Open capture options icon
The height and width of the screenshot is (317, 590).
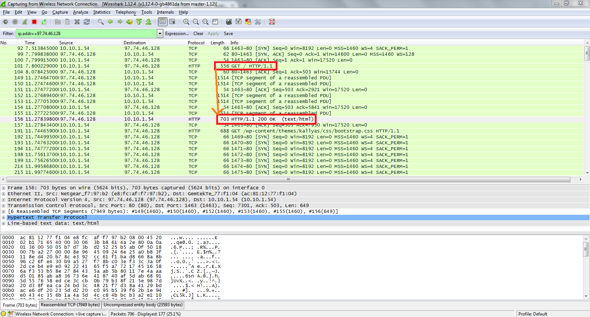(x=15, y=22)
